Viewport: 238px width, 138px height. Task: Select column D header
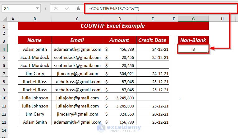pyautogui.click(x=120, y=19)
